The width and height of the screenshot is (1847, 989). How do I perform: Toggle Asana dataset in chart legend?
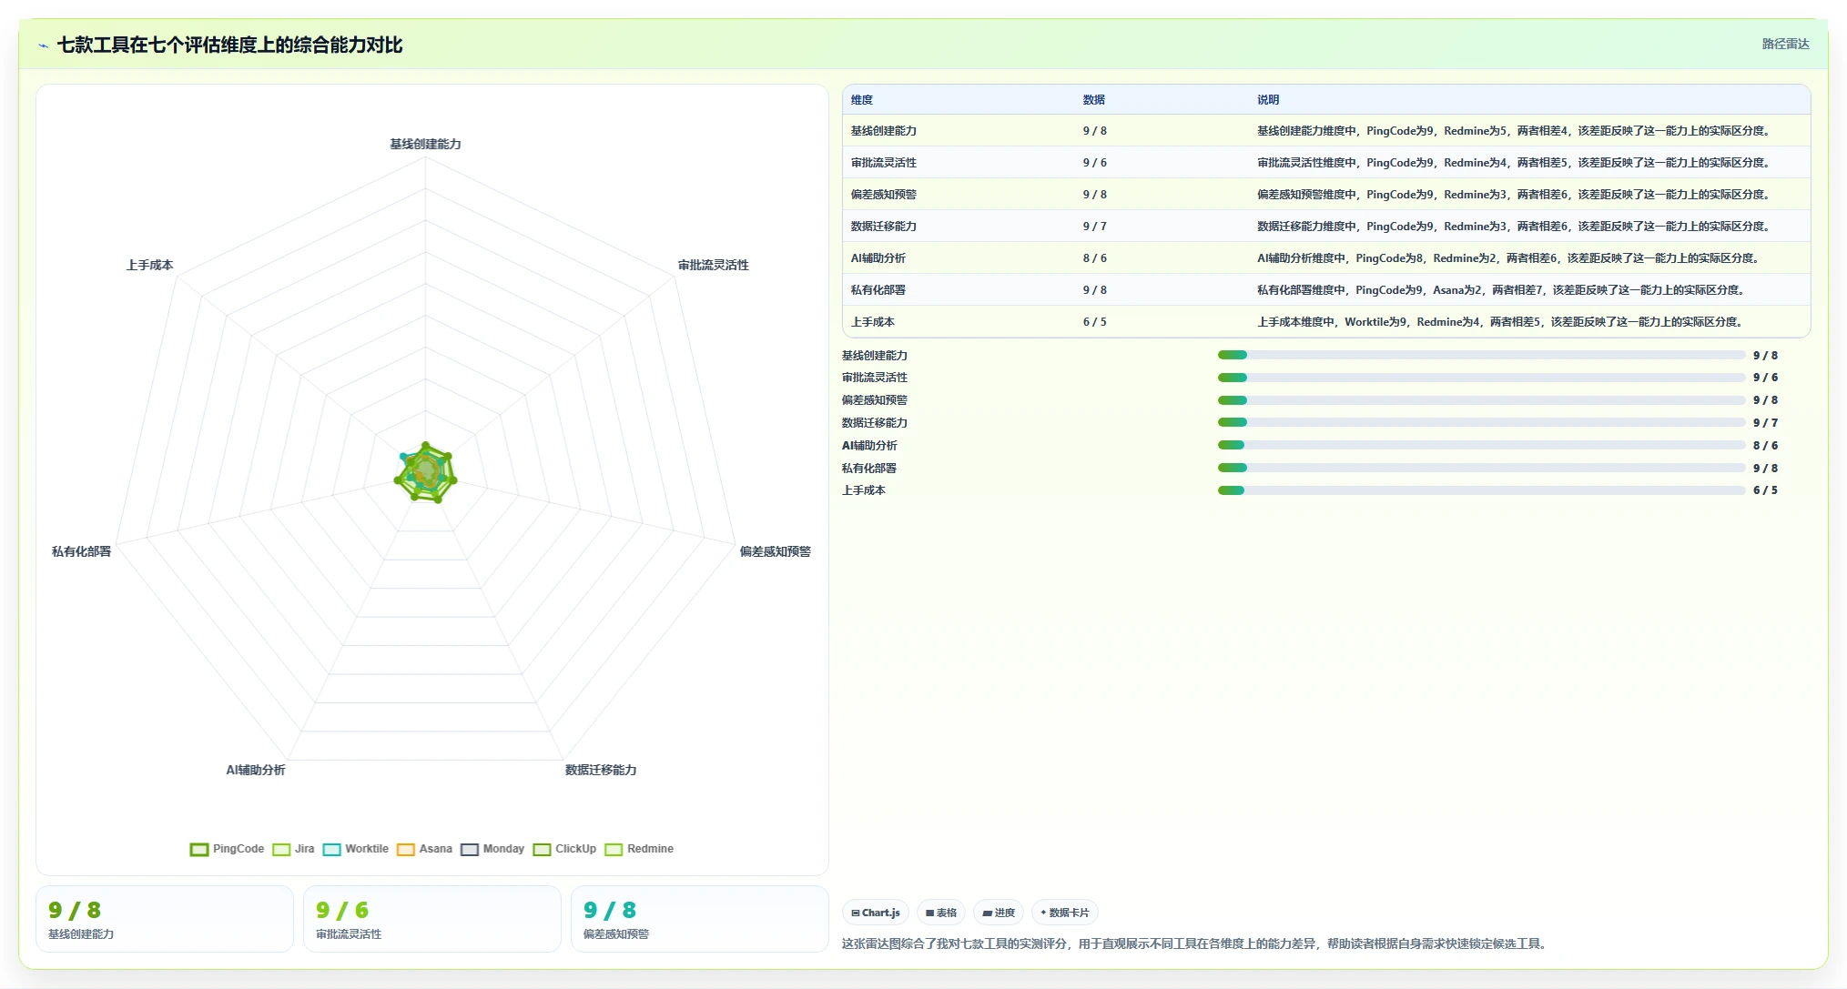424,849
